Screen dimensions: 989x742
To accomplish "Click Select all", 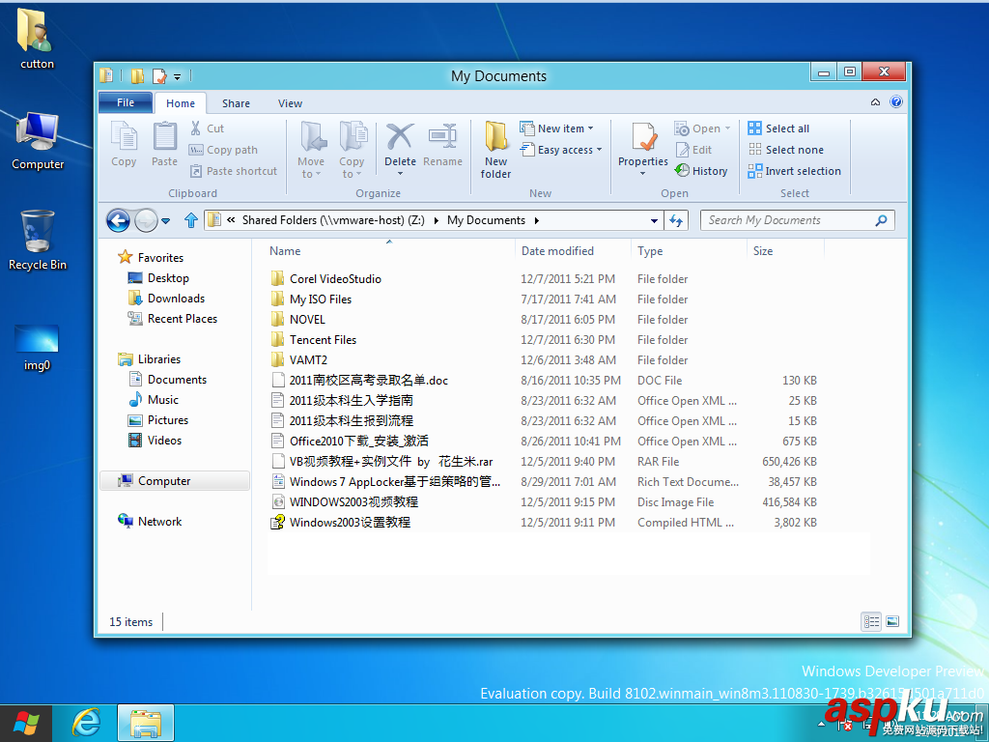I will 779,128.
